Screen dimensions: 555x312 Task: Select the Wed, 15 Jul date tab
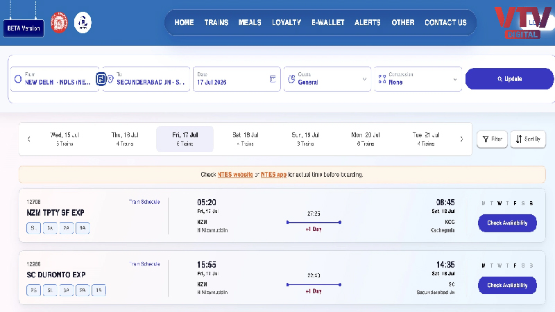pos(65,139)
